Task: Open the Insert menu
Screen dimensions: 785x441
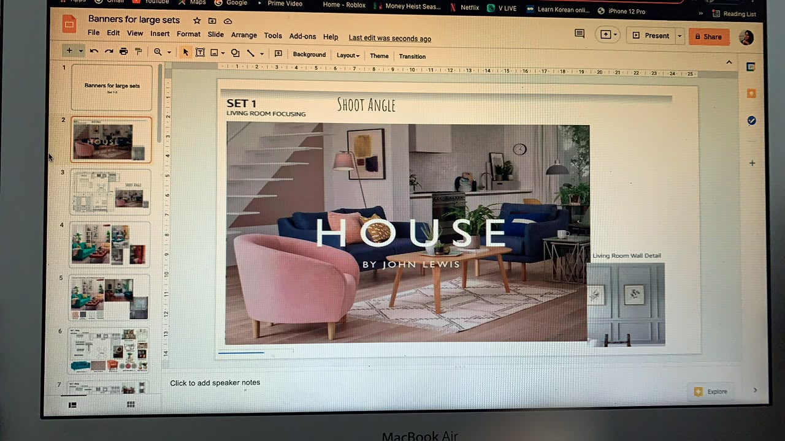Action: point(160,34)
